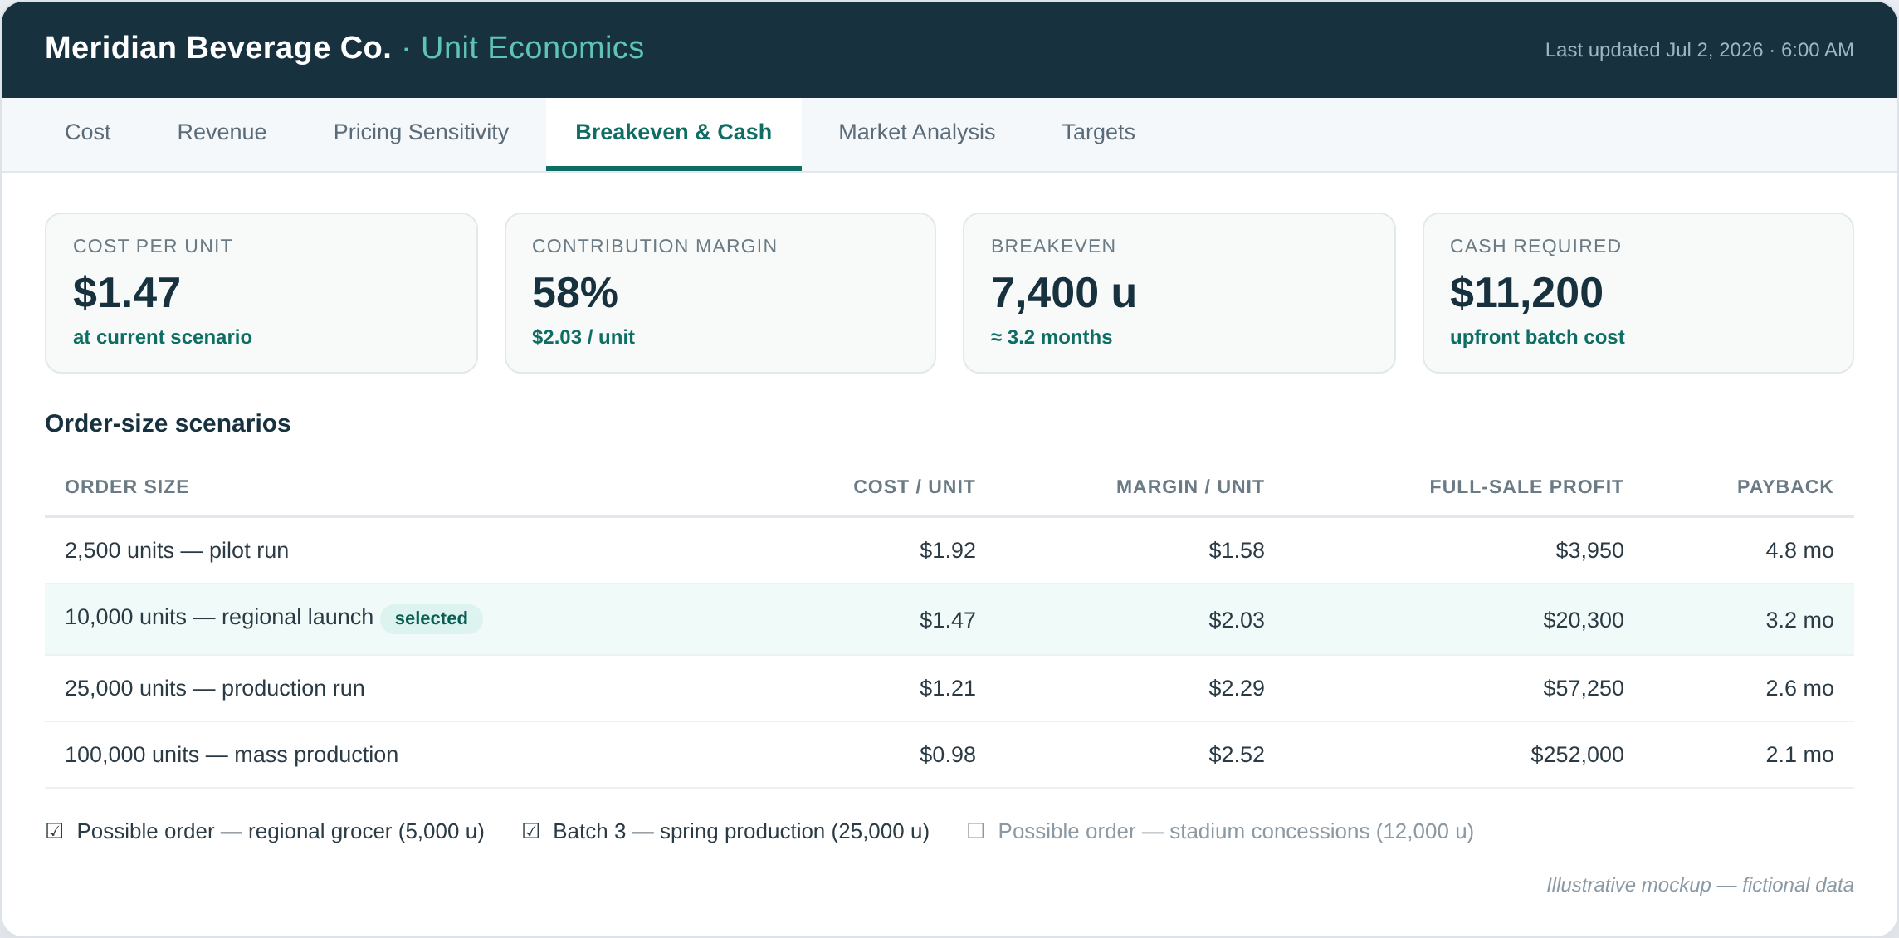Viewport: 1899px width, 938px height.
Task: Click the COST / UNIT column header
Action: (914, 487)
